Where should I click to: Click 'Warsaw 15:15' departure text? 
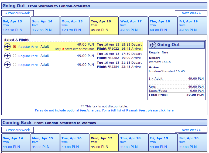click(160, 62)
